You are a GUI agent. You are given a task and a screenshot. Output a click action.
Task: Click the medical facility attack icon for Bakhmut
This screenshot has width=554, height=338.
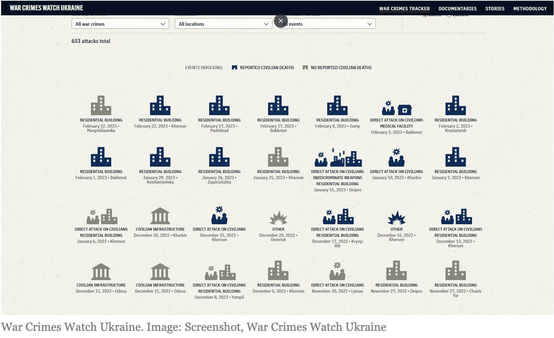click(x=397, y=107)
